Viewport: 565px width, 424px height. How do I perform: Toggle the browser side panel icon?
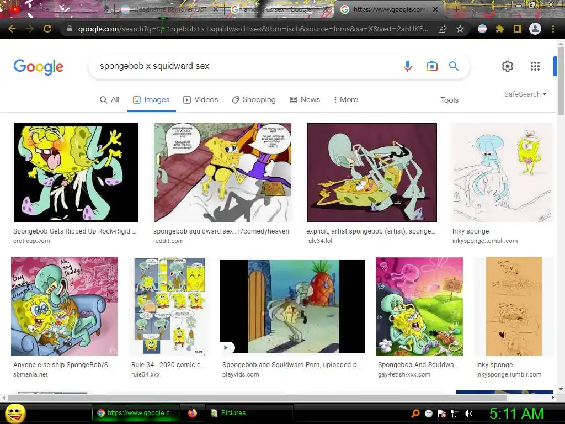click(518, 29)
